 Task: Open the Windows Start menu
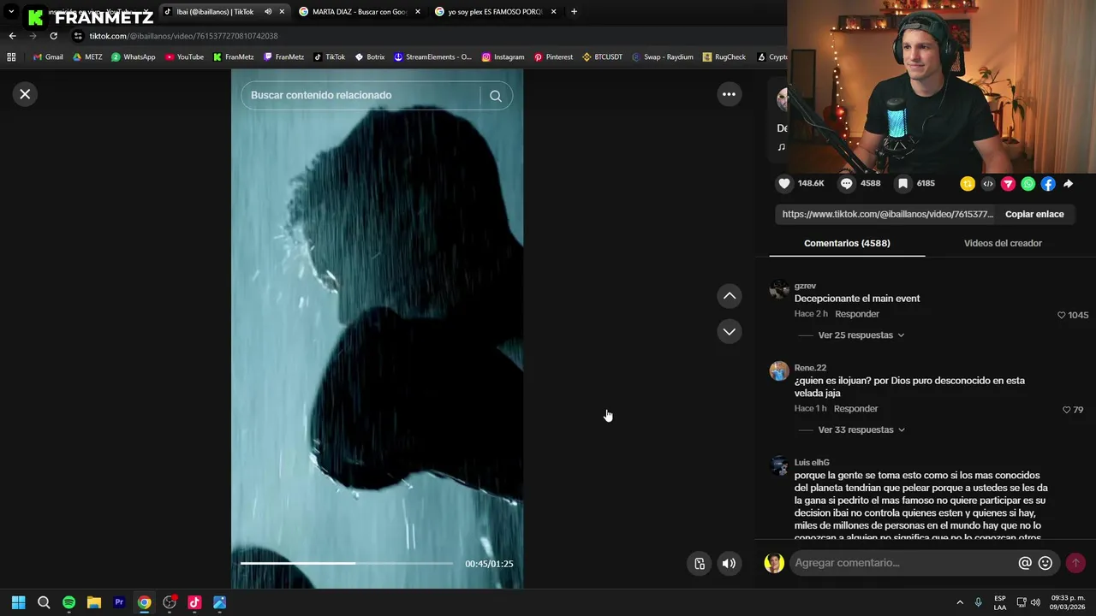click(x=18, y=602)
